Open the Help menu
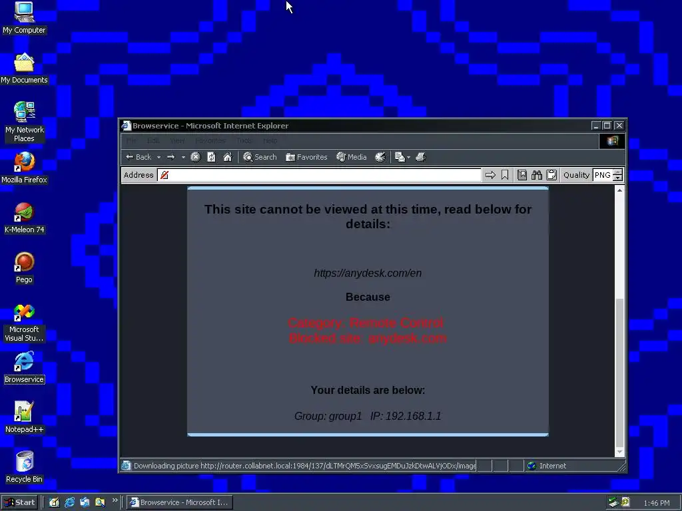 [270, 141]
